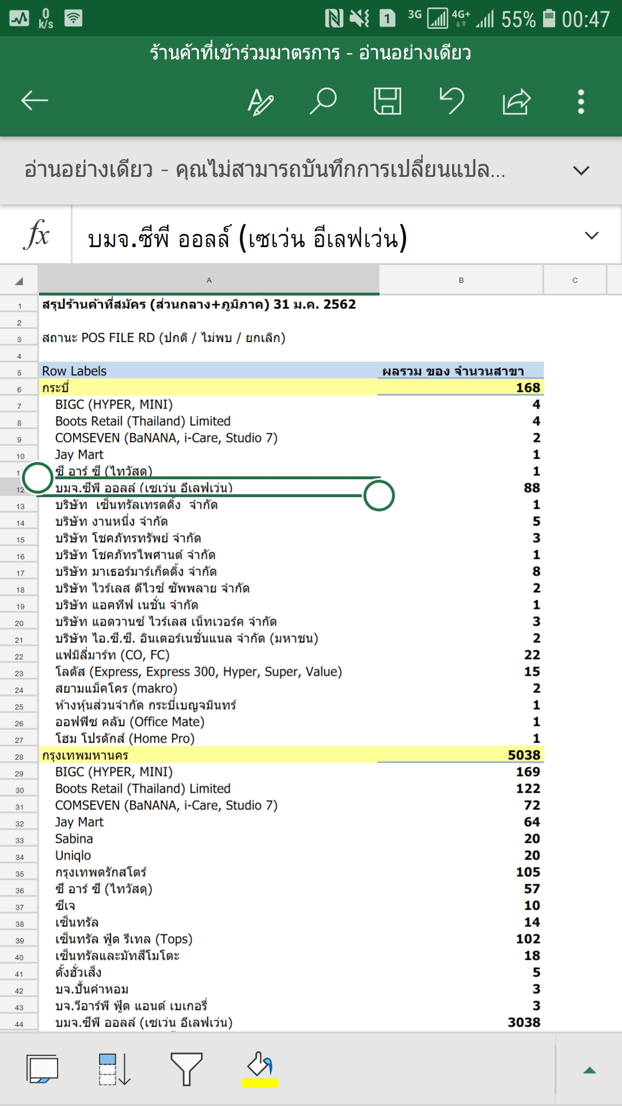The image size is (622, 1106).
Task: Select the 'บจ.วีอาร์พี ฟู้ด แอนด์ เบเกอรี่' cell
Action: tap(208, 1006)
